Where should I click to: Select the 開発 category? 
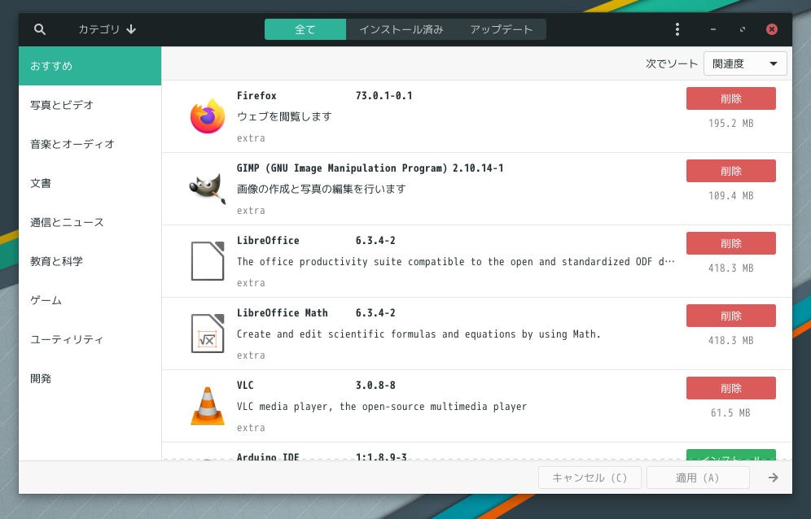tap(90, 378)
